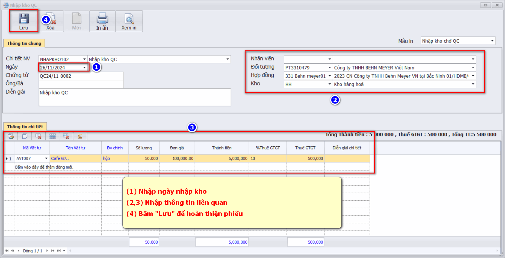Image resolution: width=505 pixels, height=258 pixels.
Task: Click the copy rows icon in detail toolbar
Action: click(24, 136)
